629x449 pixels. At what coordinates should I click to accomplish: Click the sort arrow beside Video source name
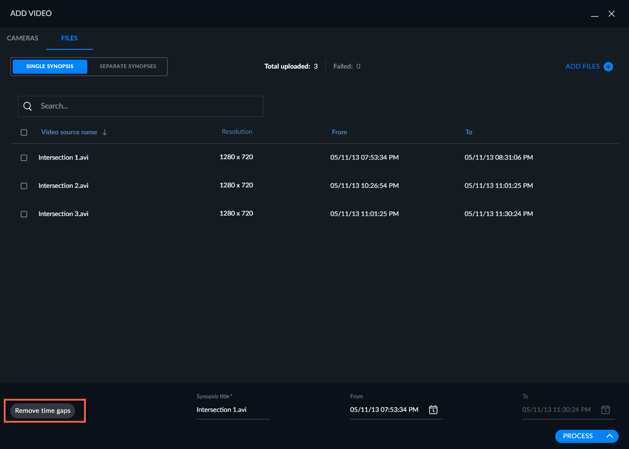(105, 132)
